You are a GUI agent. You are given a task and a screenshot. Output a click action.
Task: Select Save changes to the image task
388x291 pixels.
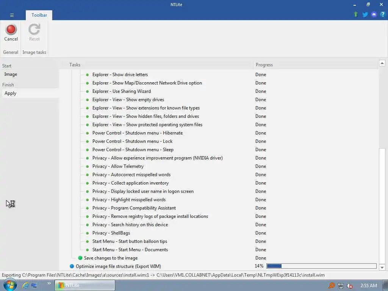click(x=111, y=258)
